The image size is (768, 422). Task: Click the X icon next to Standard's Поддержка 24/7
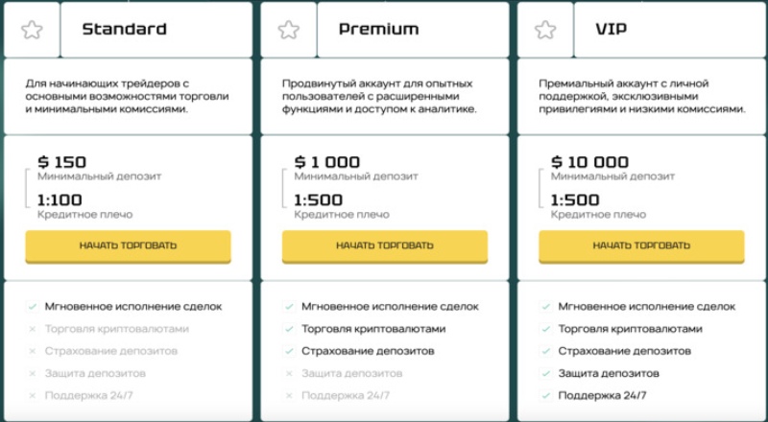point(33,395)
